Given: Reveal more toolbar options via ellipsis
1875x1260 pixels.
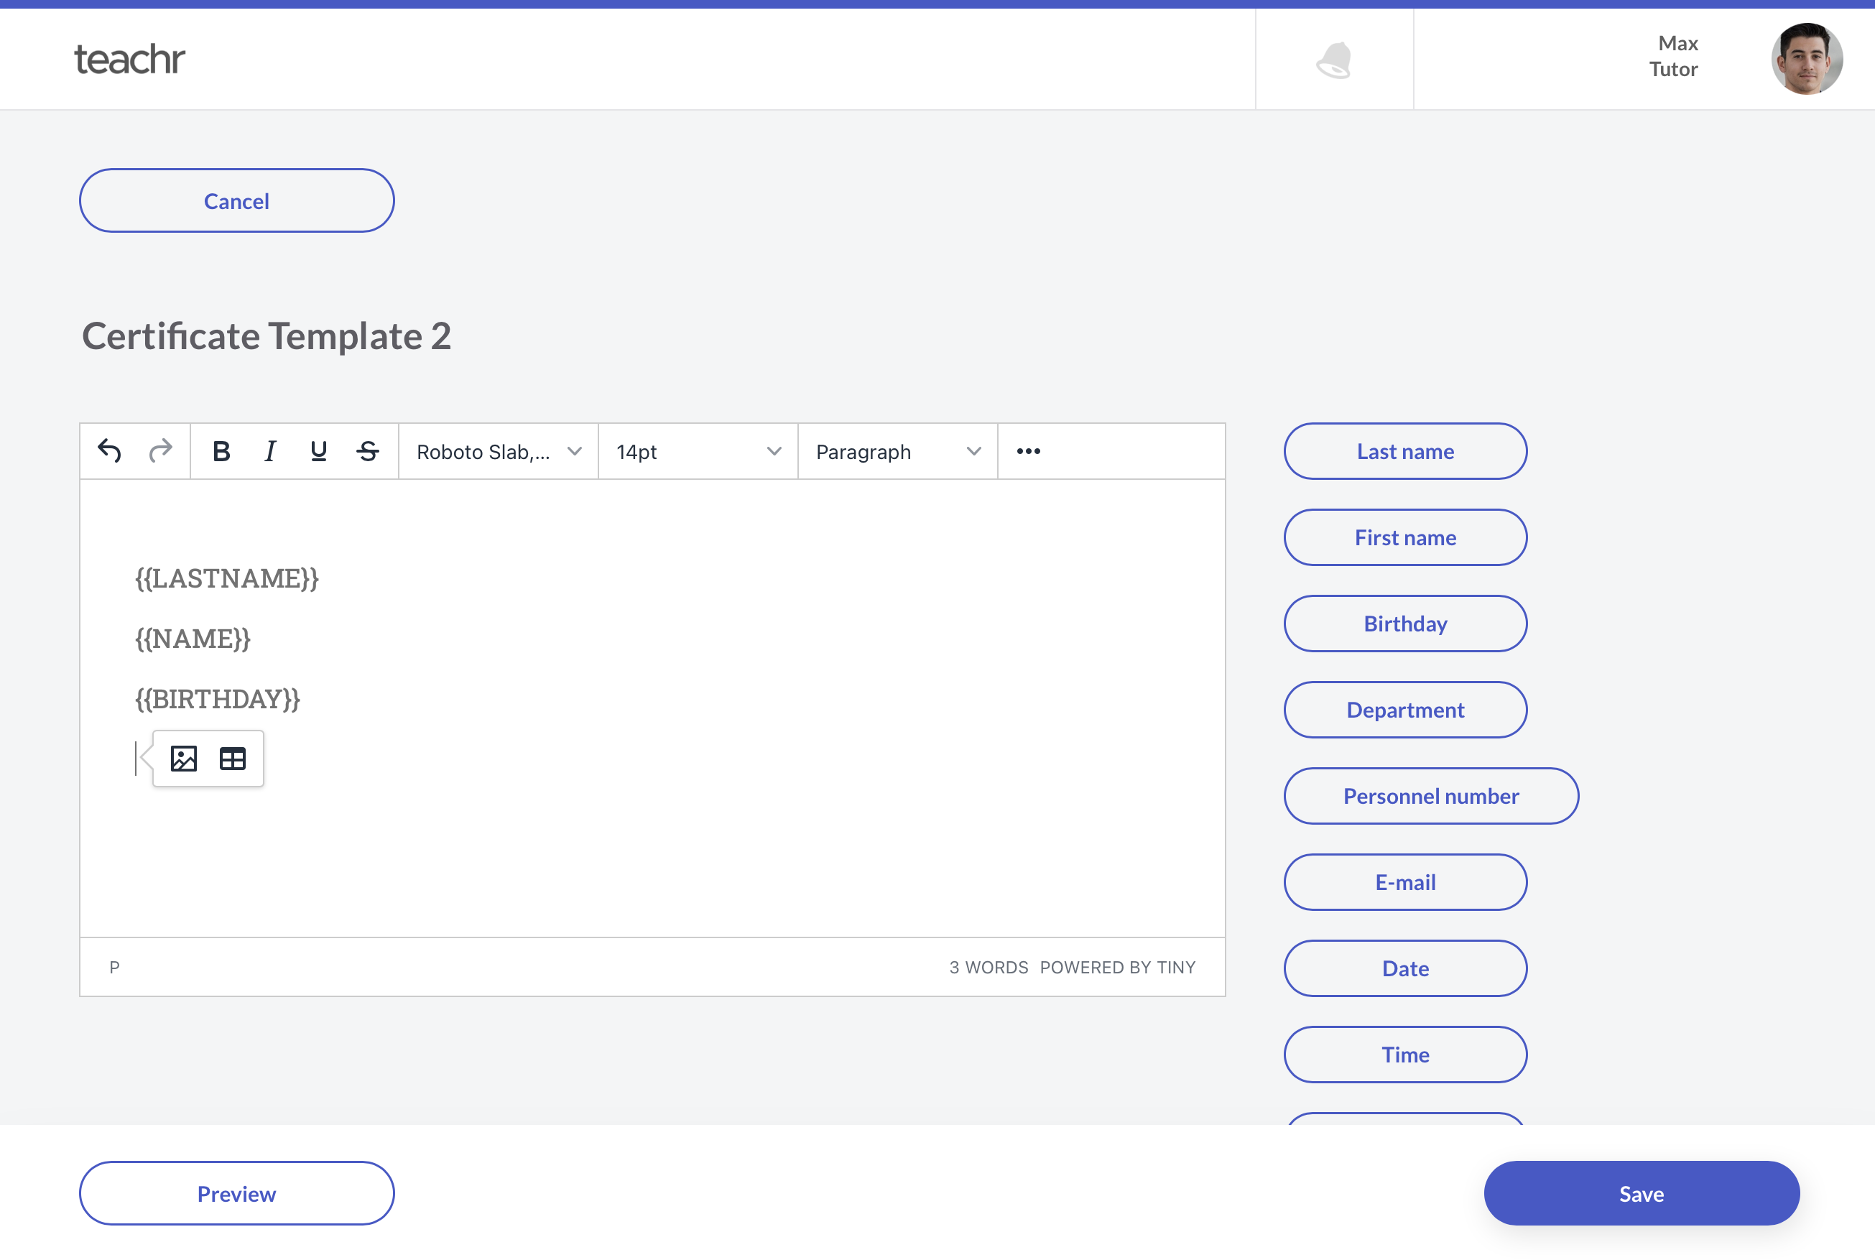Looking at the screenshot, I should pos(1028,451).
